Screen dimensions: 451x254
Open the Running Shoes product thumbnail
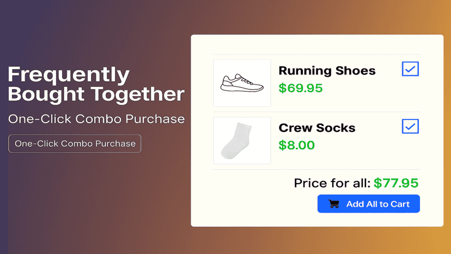(242, 83)
